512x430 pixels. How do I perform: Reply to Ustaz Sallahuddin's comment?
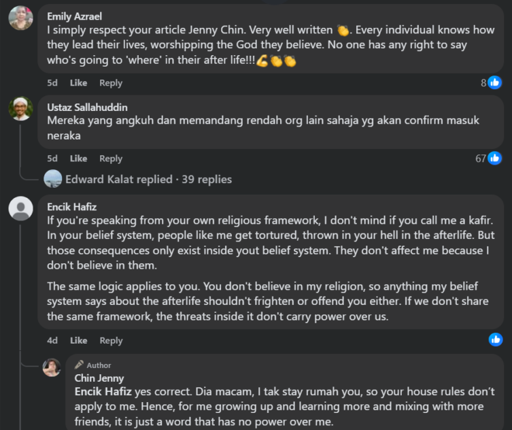(x=111, y=159)
